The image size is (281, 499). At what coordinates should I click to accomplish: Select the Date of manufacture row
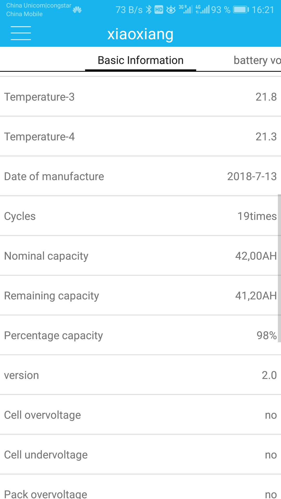[x=140, y=176]
